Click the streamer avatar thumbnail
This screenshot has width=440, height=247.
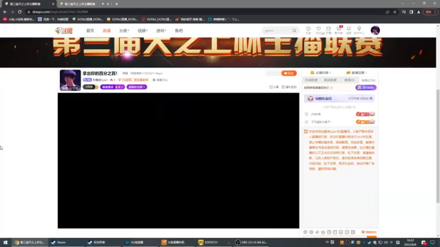tap(70, 80)
